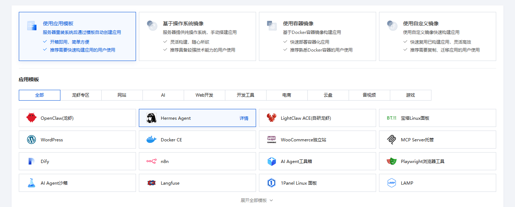Click the 应用模板 section heading
This screenshot has width=515, height=207.
[x=29, y=79]
